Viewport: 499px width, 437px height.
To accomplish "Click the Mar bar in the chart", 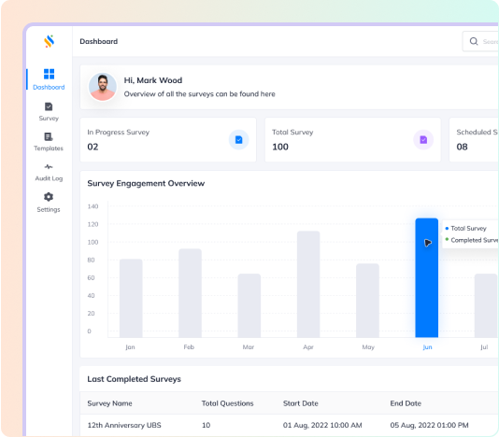I will (x=249, y=305).
